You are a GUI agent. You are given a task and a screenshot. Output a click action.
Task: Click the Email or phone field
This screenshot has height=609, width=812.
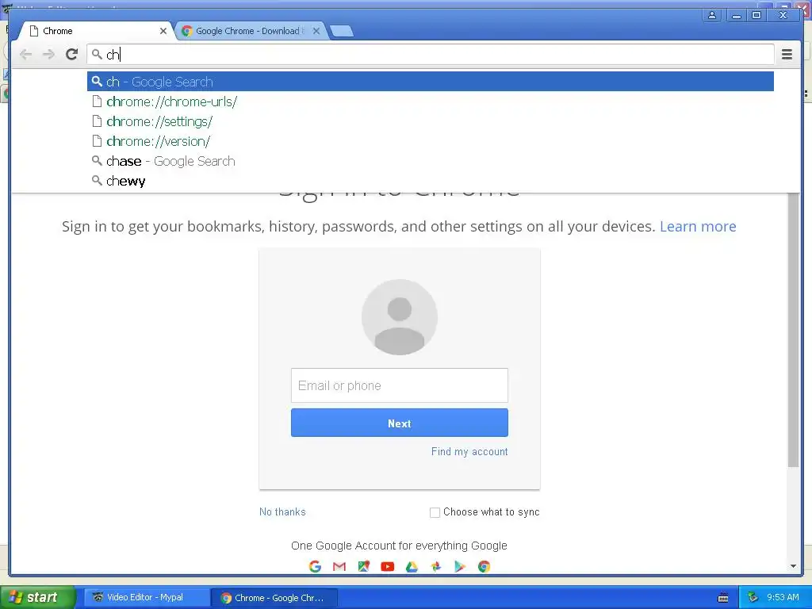(400, 385)
